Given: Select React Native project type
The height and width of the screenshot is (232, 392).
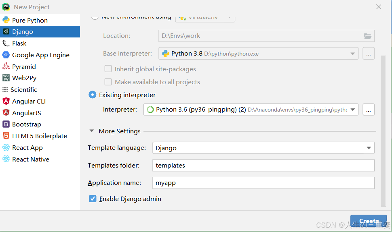Looking at the screenshot, I should (40, 159).
